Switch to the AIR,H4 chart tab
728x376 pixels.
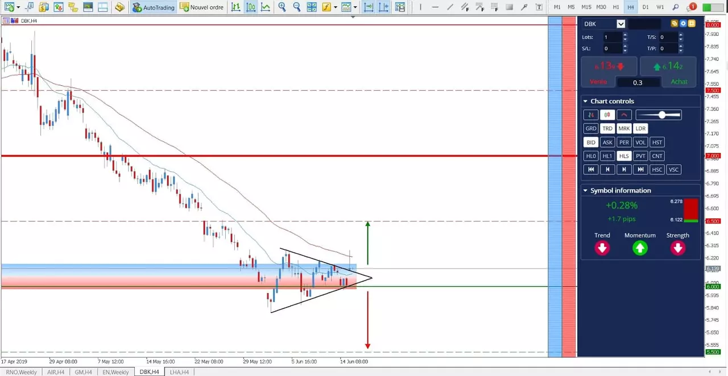click(x=55, y=372)
